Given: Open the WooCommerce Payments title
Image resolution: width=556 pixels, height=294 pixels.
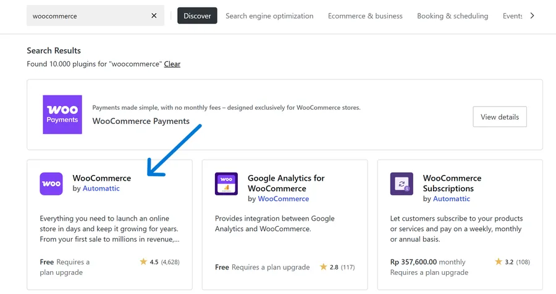Looking at the screenshot, I should [141, 121].
